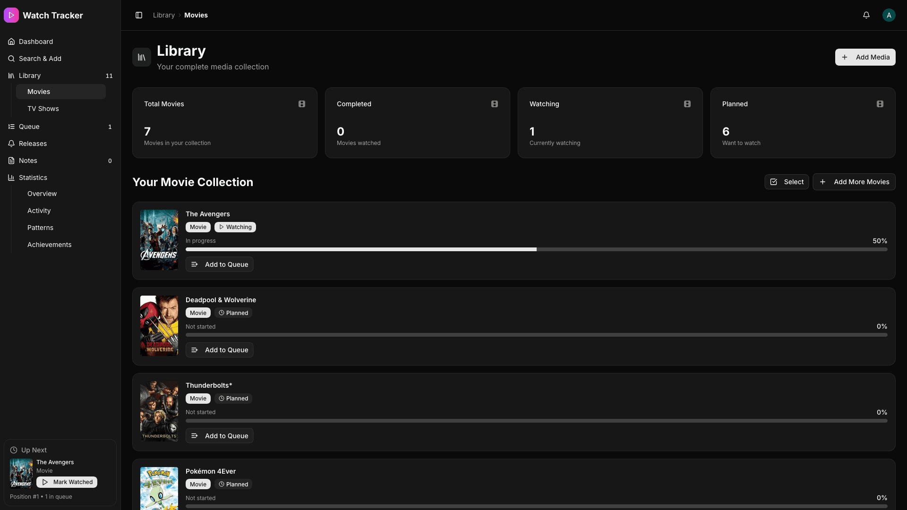
Task: Click the film icon on Completed card
Action: click(x=495, y=104)
